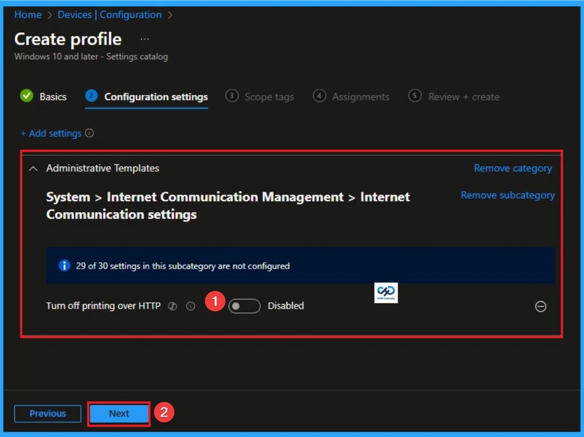Open the Create profile ellipsis menu
The height and width of the screenshot is (437, 584).
pyautogui.click(x=145, y=39)
